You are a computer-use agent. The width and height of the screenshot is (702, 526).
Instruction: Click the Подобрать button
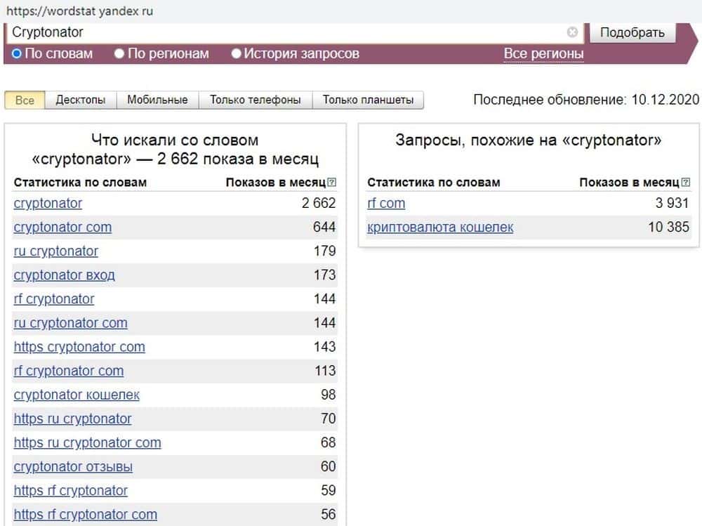point(633,33)
